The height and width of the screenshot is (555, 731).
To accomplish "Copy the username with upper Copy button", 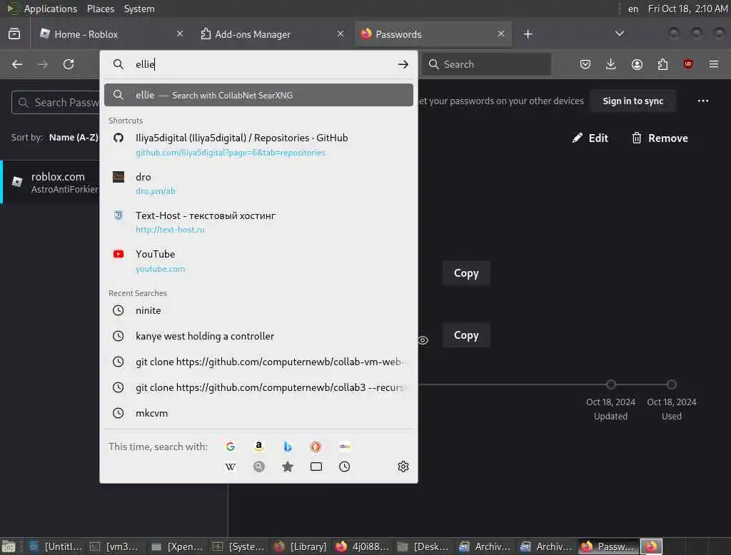I will pyautogui.click(x=466, y=273).
